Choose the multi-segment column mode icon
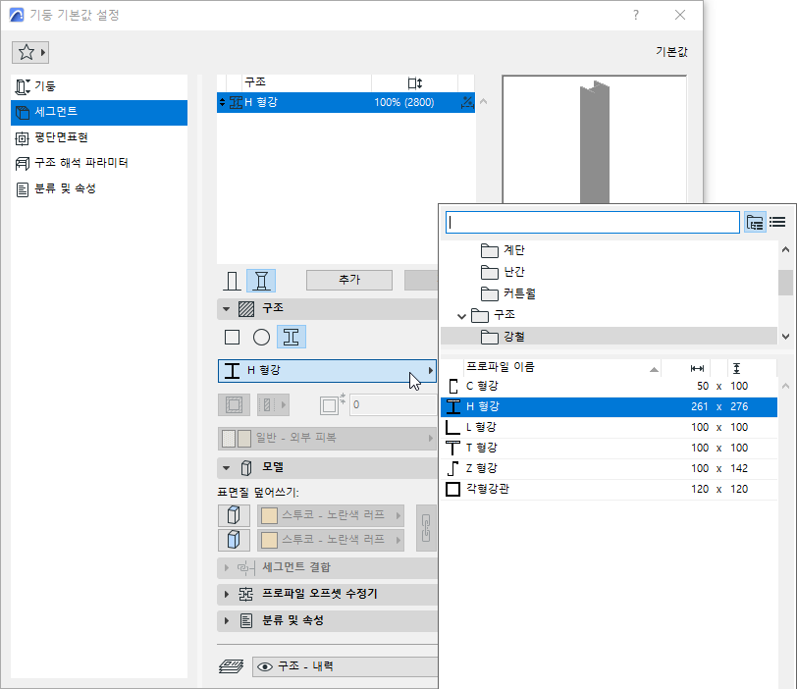Screen dimensions: 797x689 pyautogui.click(x=261, y=281)
